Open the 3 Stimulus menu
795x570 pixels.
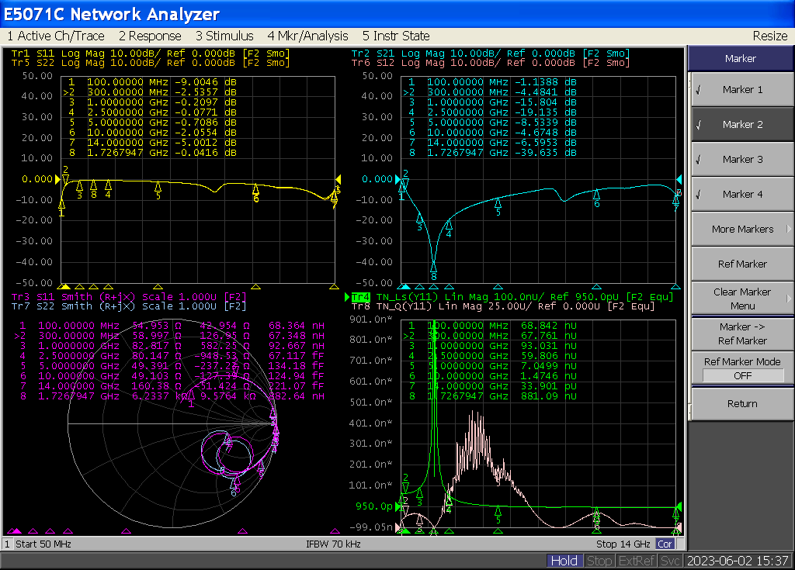pyautogui.click(x=224, y=36)
